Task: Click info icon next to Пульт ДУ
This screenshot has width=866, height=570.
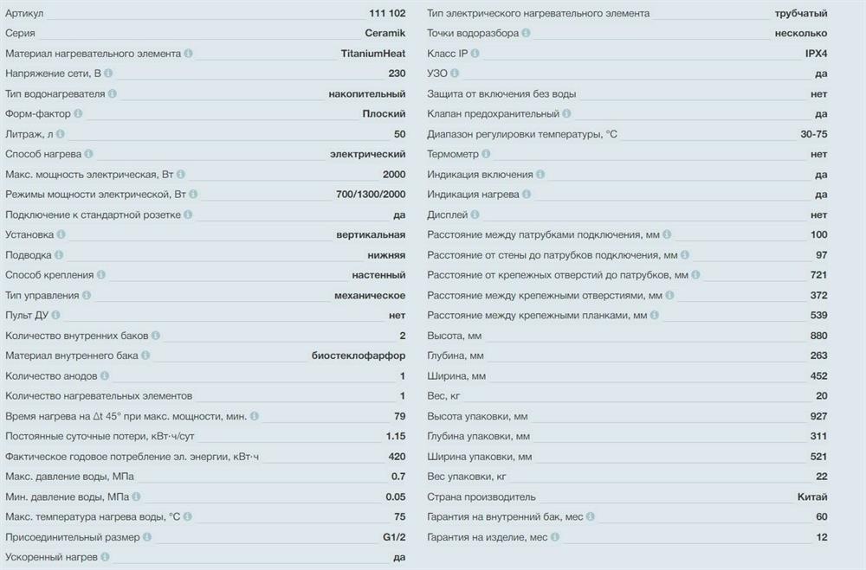Action: (x=55, y=316)
